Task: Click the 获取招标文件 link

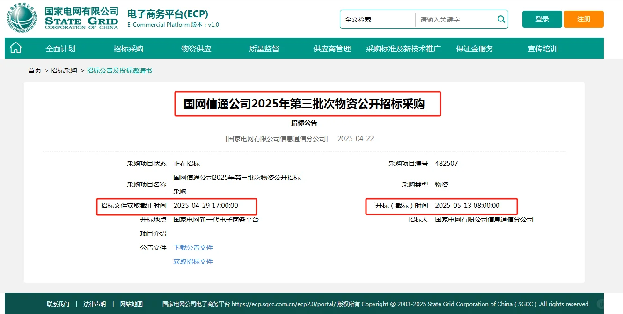Action: click(193, 262)
